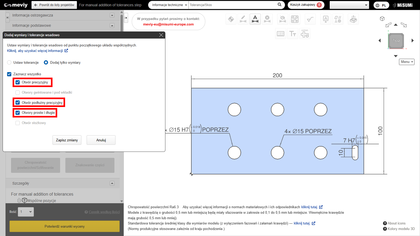Click the meviy-eu@misumi-europe.com email link
The height and width of the screenshot is (236, 420).
168,24
